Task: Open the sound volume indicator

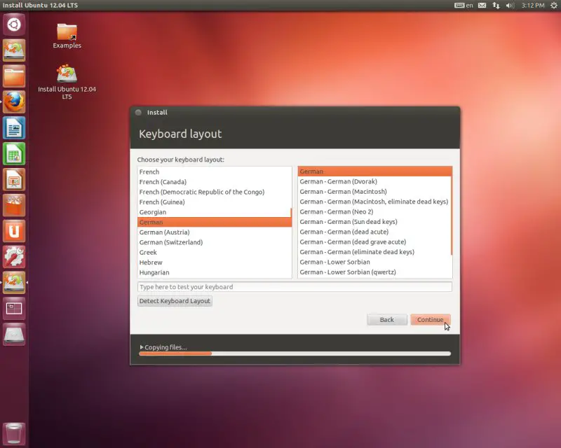Action: (510, 6)
